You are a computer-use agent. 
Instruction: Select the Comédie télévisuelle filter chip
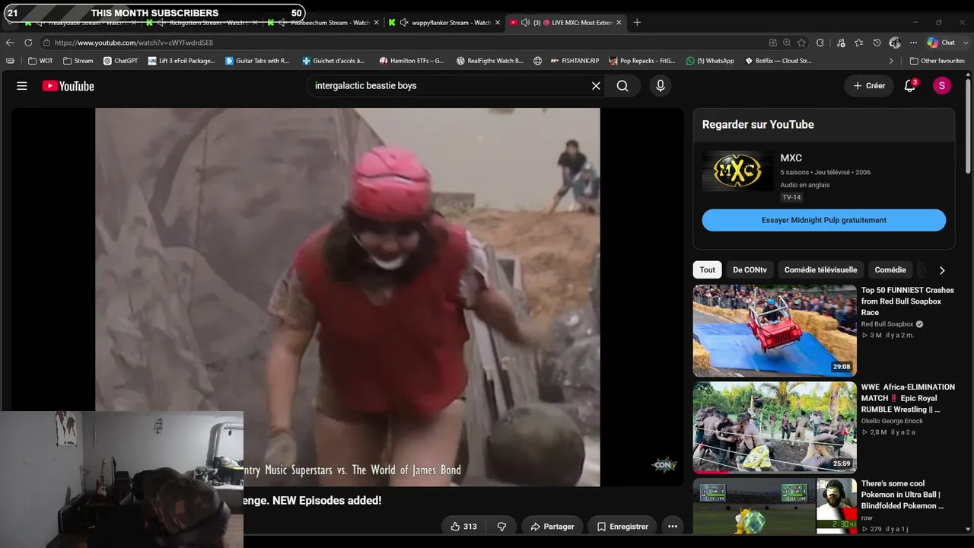(x=820, y=270)
